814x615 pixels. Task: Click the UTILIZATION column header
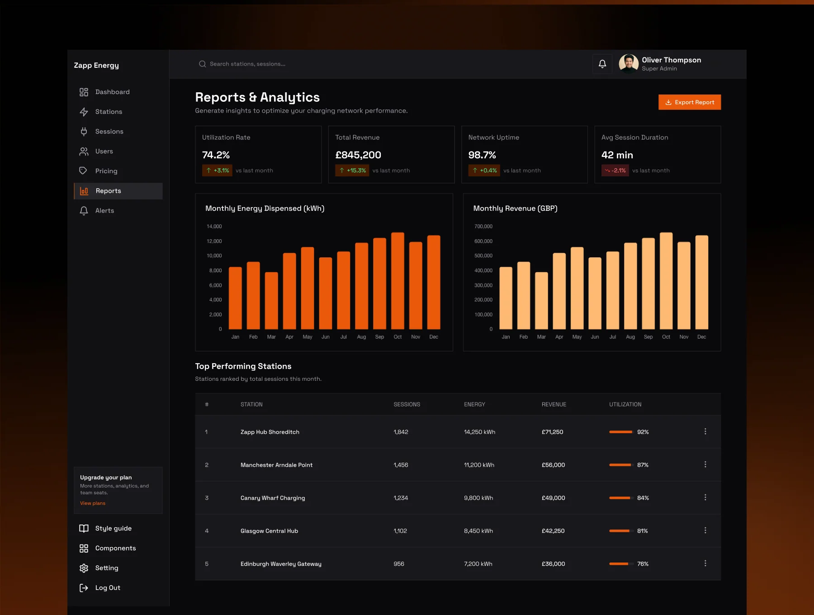[625, 405]
